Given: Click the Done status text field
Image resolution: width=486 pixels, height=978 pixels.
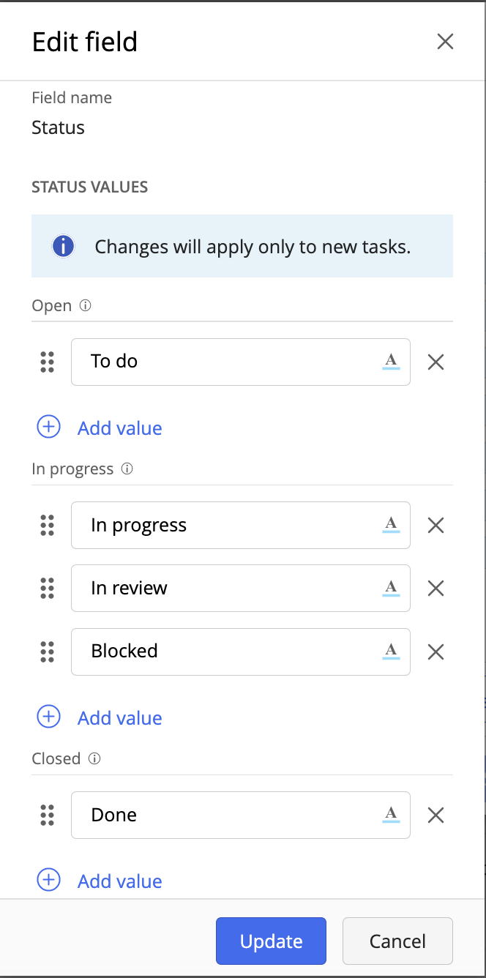Looking at the screenshot, I should [x=227, y=815].
